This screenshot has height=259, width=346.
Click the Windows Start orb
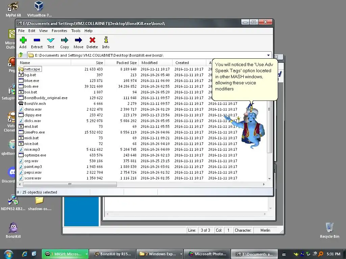8,254
